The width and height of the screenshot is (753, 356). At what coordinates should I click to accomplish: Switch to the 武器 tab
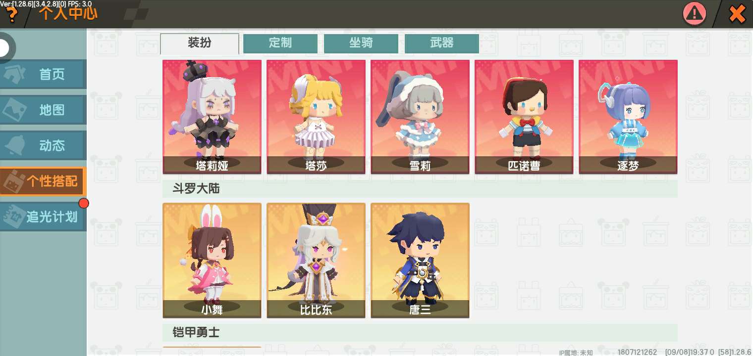tap(442, 44)
